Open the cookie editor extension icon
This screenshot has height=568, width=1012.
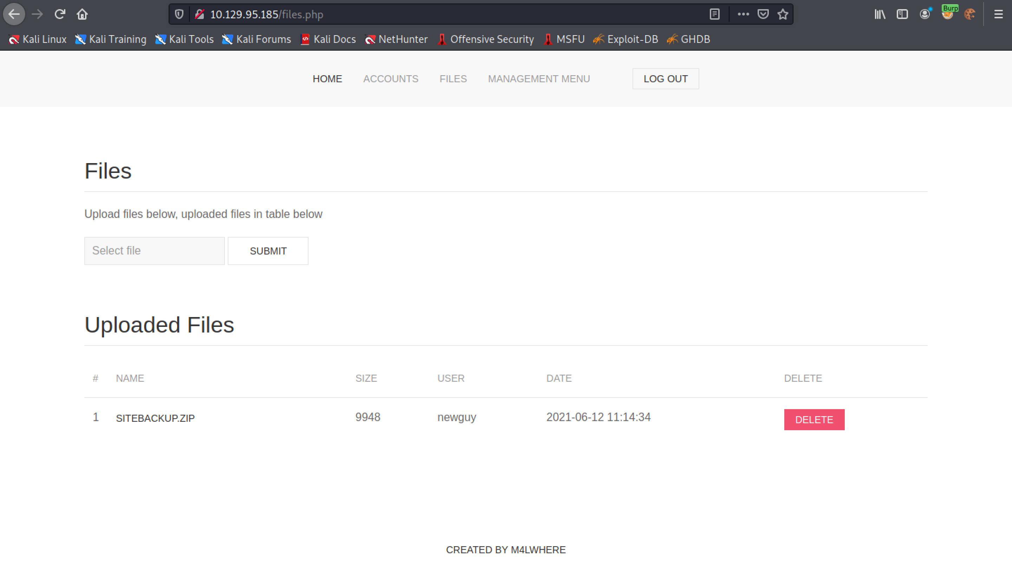970,14
